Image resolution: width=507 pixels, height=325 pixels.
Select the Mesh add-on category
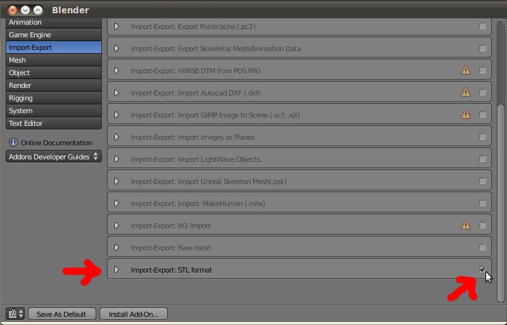53,60
